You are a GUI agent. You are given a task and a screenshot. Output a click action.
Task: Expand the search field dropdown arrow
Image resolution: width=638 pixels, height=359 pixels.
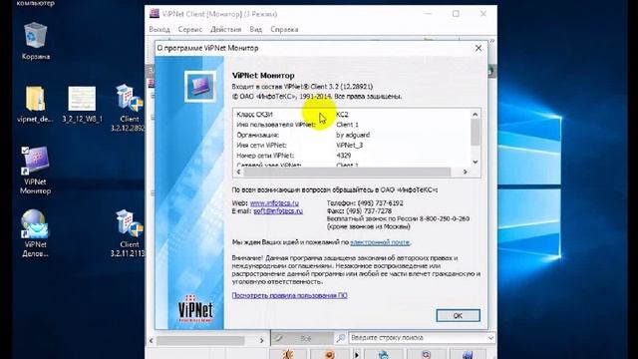(490, 338)
